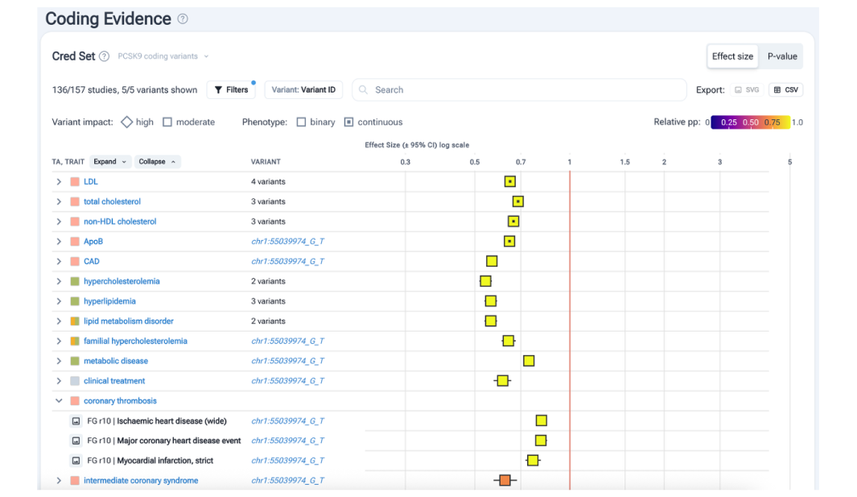Export the data as CSV
This screenshot has width=857, height=497.
[785, 90]
